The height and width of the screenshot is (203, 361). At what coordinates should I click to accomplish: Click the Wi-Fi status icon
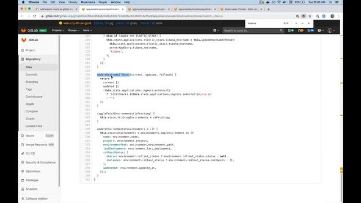pos(279,2)
